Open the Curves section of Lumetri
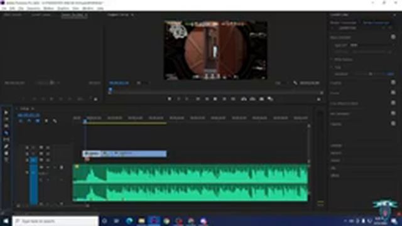 335,93
